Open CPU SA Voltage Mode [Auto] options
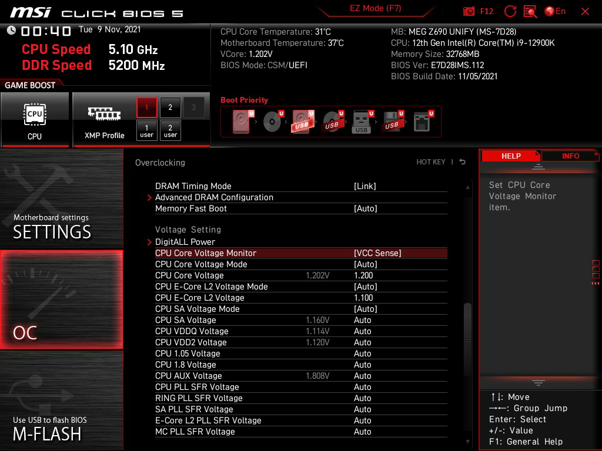This screenshot has height=451, width=602. (x=366, y=309)
